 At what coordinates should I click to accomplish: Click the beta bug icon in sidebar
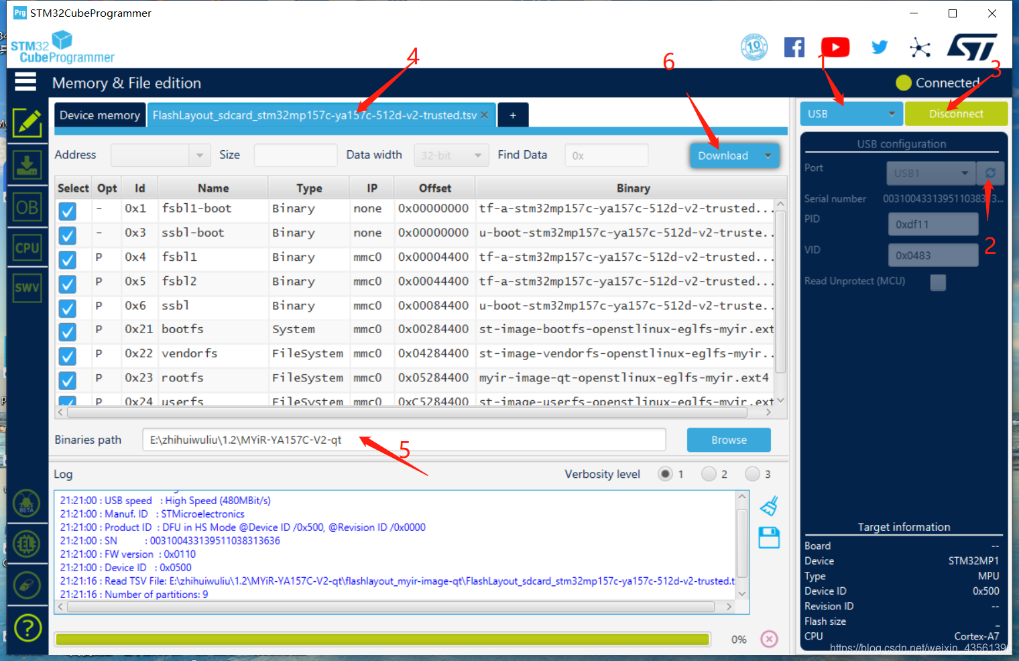click(x=27, y=504)
